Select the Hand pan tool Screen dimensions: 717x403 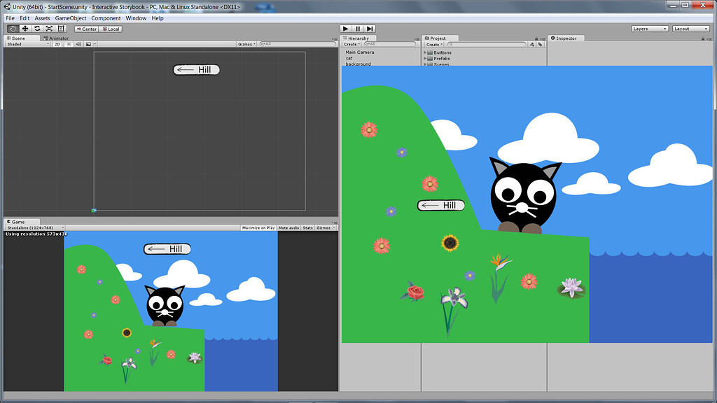[12, 29]
